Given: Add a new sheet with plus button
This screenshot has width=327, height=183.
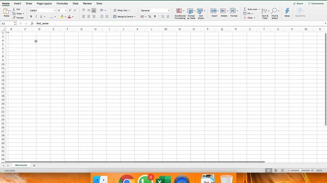Looking at the screenshot, I should (x=34, y=165).
